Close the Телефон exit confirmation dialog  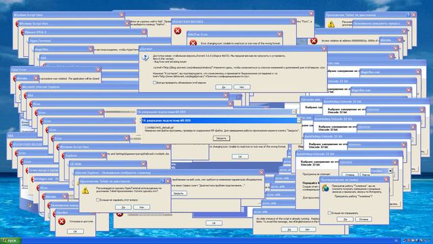pos(386,180)
